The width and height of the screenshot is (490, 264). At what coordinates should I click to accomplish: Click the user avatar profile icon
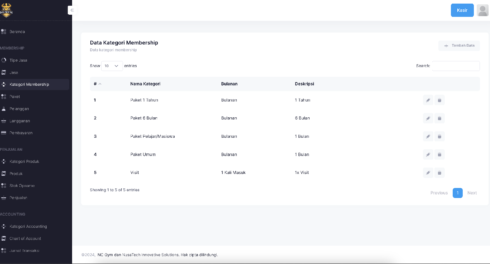[482, 10]
